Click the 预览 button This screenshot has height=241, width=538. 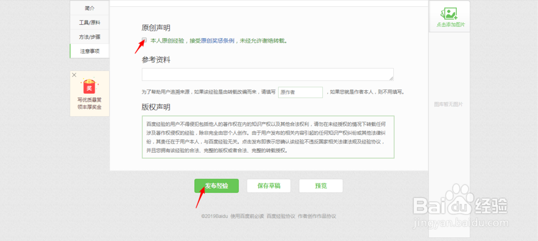click(321, 186)
